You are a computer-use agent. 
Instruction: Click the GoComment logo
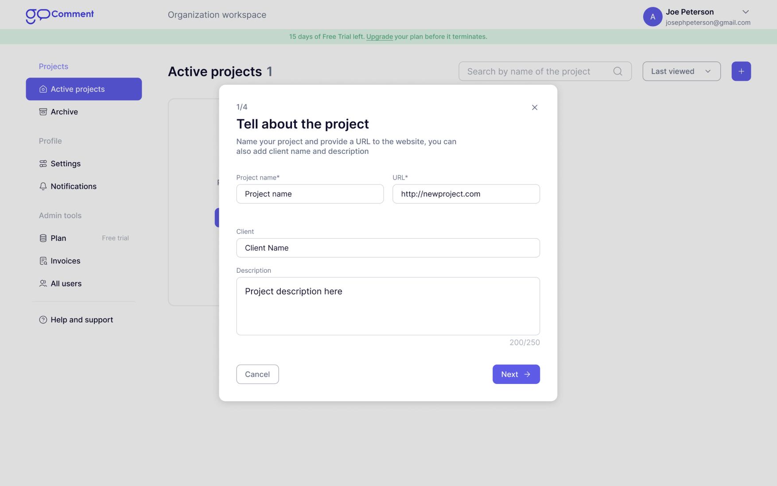pyautogui.click(x=60, y=16)
